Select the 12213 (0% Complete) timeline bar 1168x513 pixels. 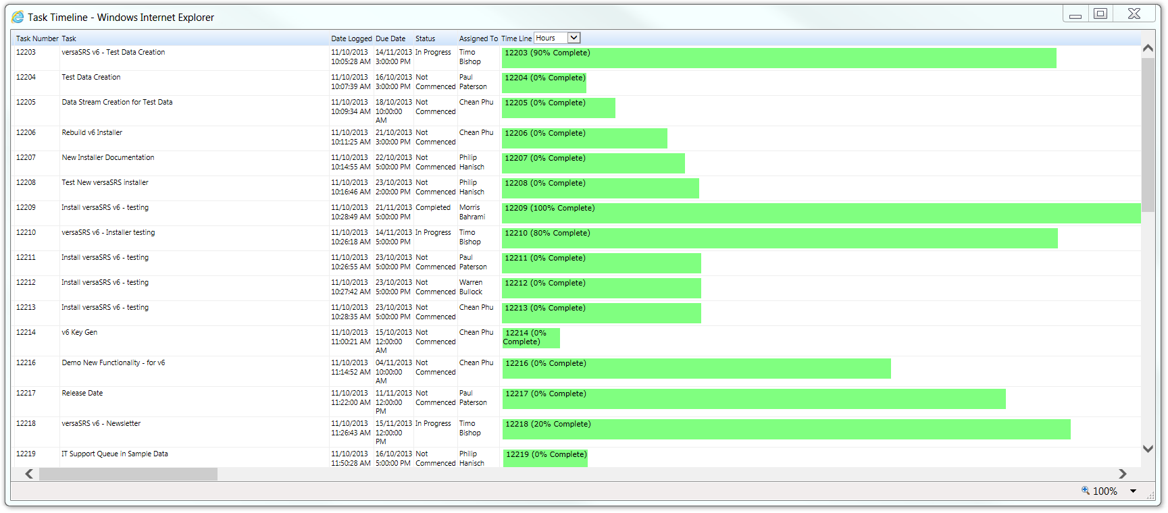601,313
